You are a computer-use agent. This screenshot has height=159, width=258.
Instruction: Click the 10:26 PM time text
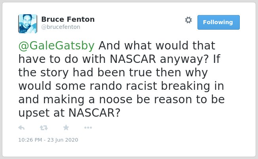[30, 140]
